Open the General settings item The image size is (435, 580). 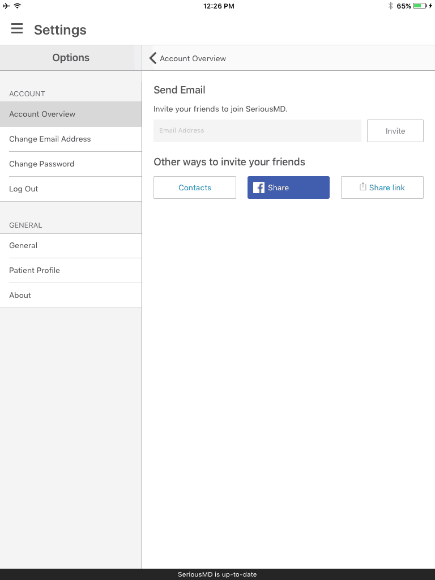point(71,246)
